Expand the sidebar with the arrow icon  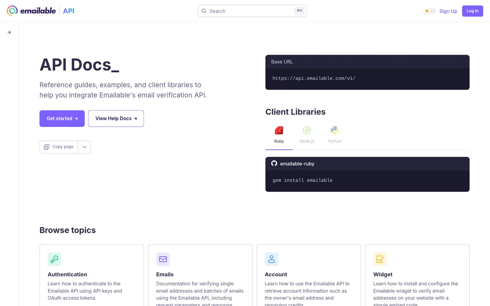pyautogui.click(x=9, y=33)
